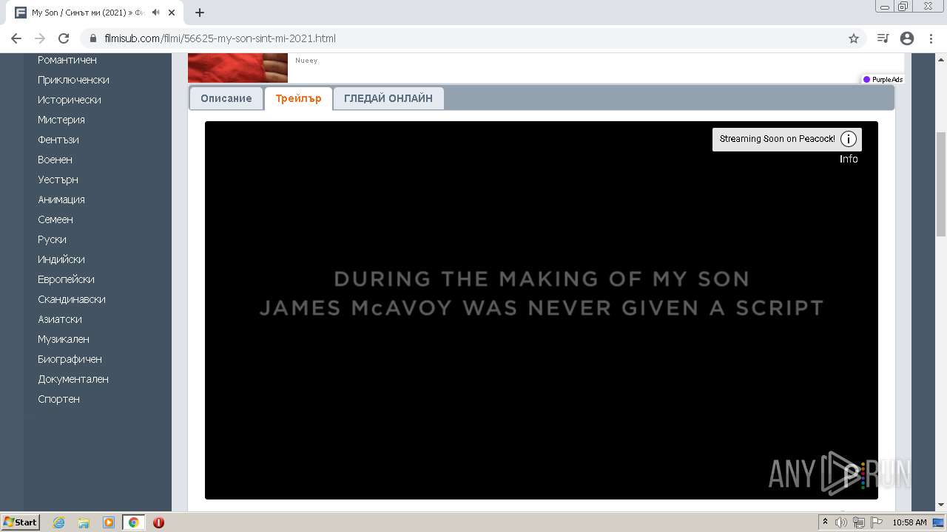Open the Музикален genre
The image size is (947, 532).
[64, 339]
